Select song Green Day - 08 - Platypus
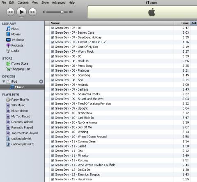Image resolution: width=197 pixels, height=182 pixels. point(72,70)
